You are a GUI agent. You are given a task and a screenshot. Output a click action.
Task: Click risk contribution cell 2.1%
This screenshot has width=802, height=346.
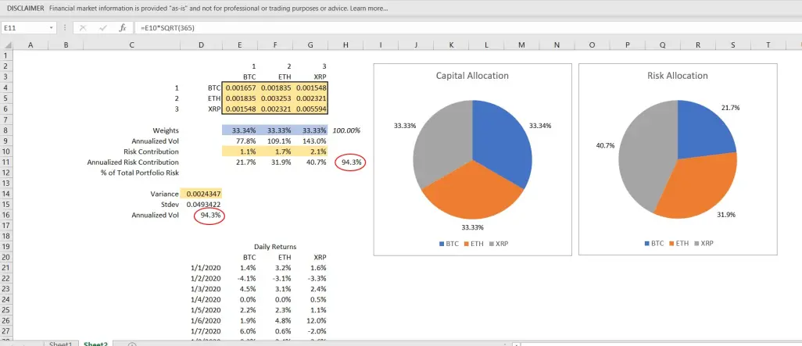[x=310, y=152]
